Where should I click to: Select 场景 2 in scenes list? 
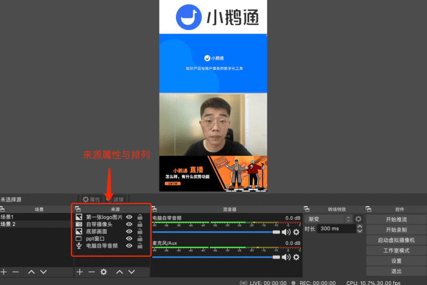(35, 224)
